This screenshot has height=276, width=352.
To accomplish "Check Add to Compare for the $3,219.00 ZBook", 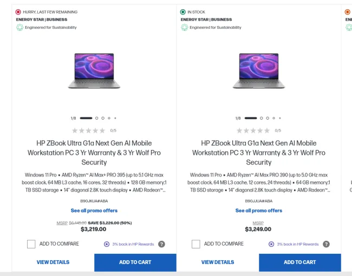I will [x=31, y=244].
